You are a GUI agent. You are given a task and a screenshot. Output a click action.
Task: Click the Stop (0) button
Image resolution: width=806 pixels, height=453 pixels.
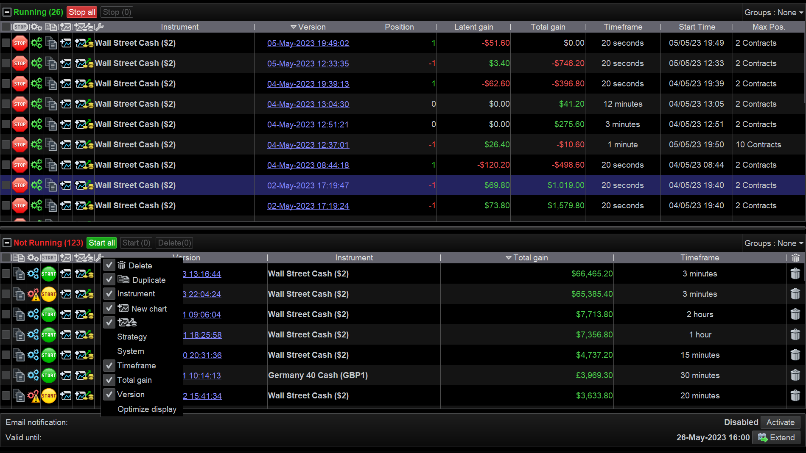coord(117,12)
